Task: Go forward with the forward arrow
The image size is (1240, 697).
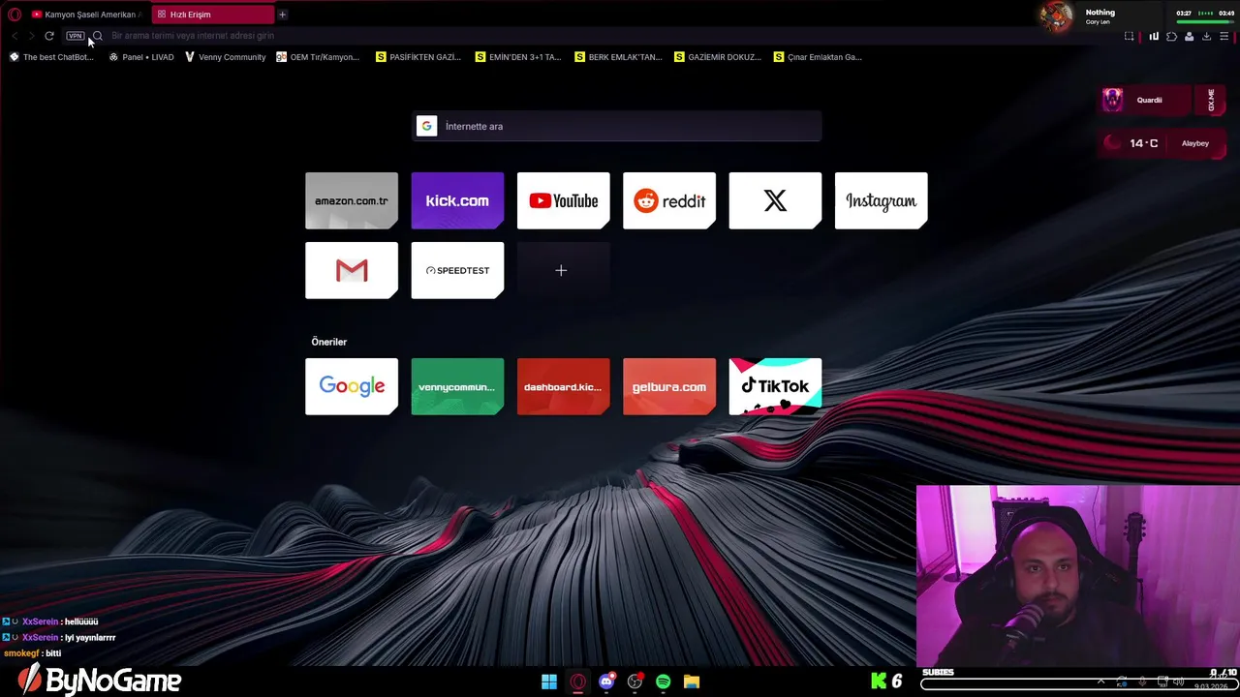Action: pyautogui.click(x=31, y=36)
